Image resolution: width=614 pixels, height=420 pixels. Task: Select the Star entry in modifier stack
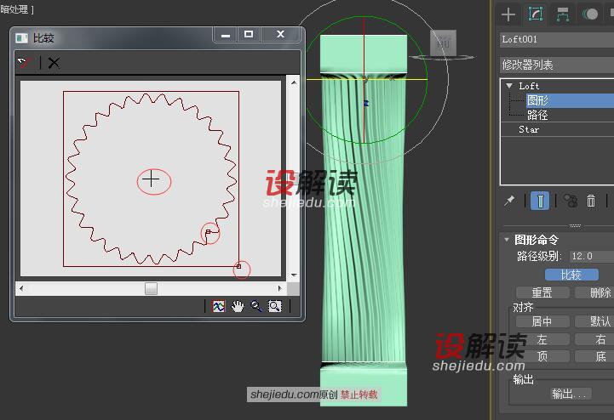coord(529,129)
